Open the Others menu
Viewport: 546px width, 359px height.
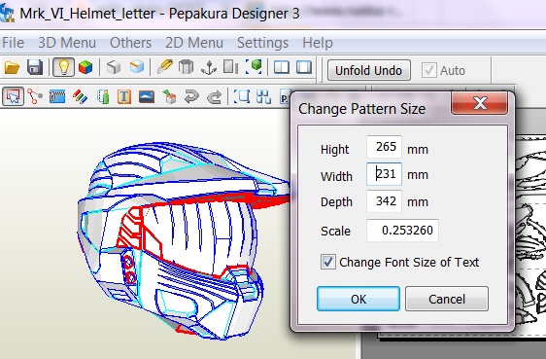tap(130, 43)
